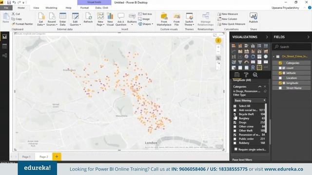Check the Street Name field checkbox

(x=280, y=88)
